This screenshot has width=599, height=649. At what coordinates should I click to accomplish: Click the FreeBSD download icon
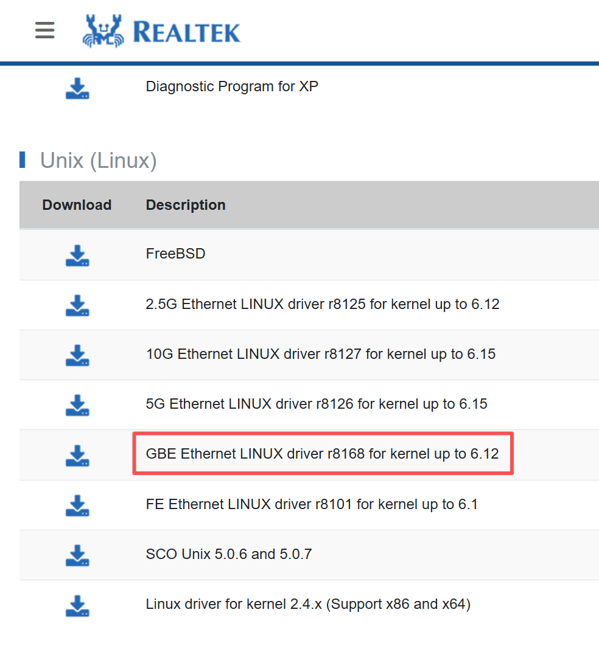[x=77, y=255]
